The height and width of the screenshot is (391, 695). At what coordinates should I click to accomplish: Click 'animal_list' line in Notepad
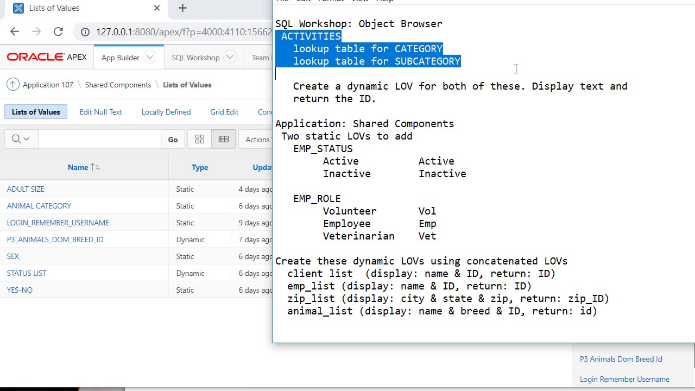(x=443, y=311)
